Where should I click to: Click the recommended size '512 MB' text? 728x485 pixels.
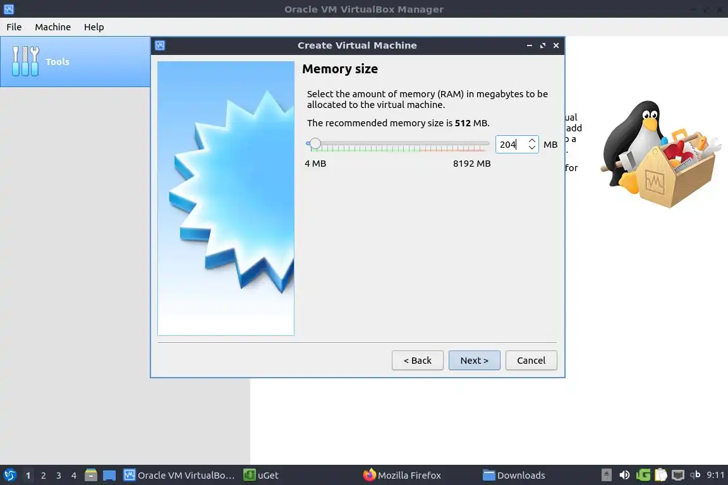[471, 123]
